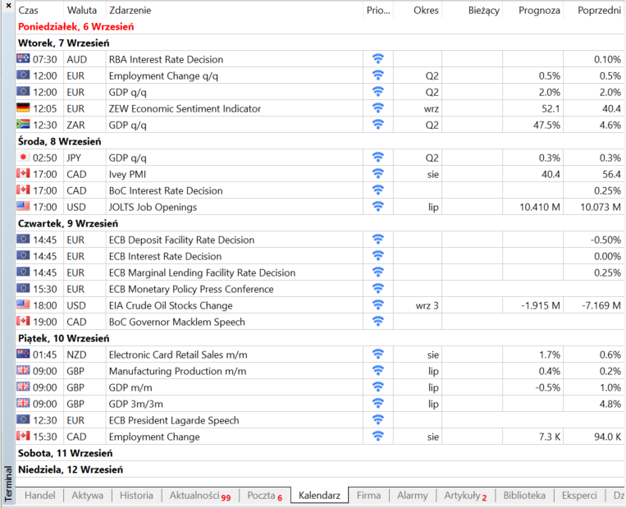The height and width of the screenshot is (508, 626).
Task: Click the 94.0 K previous Employment Change value
Action: point(607,437)
